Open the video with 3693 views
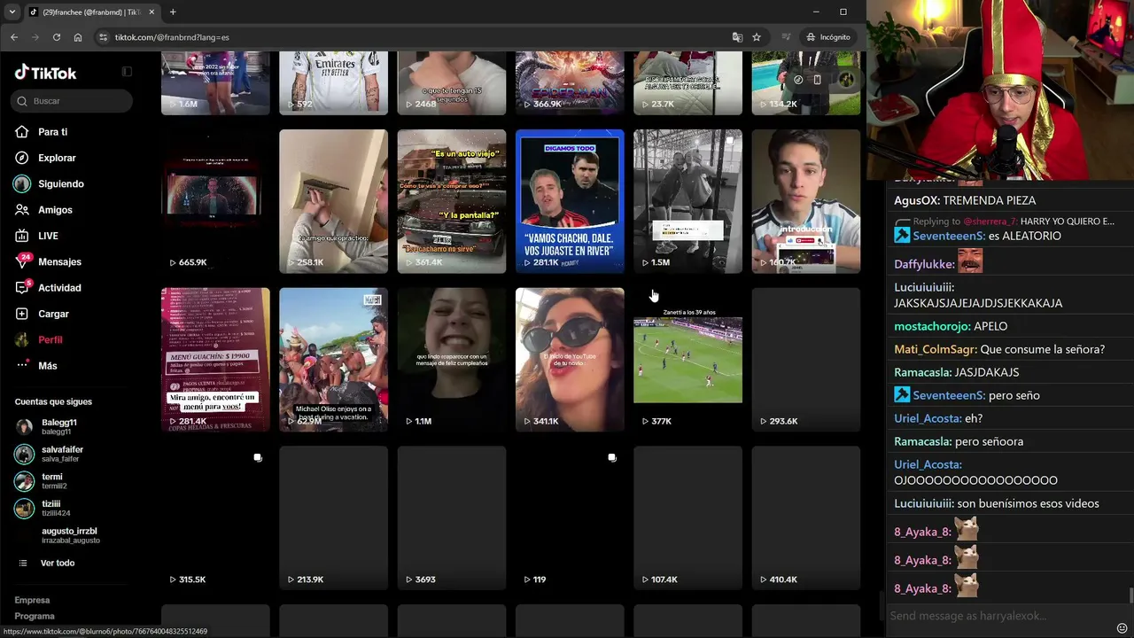The width and height of the screenshot is (1134, 638). [x=452, y=518]
